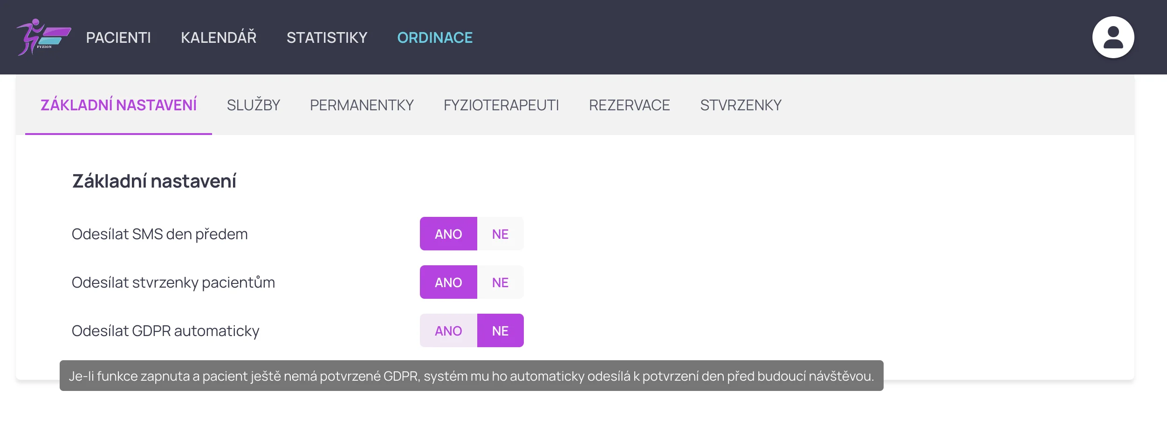Open the Statistiky page

click(327, 38)
